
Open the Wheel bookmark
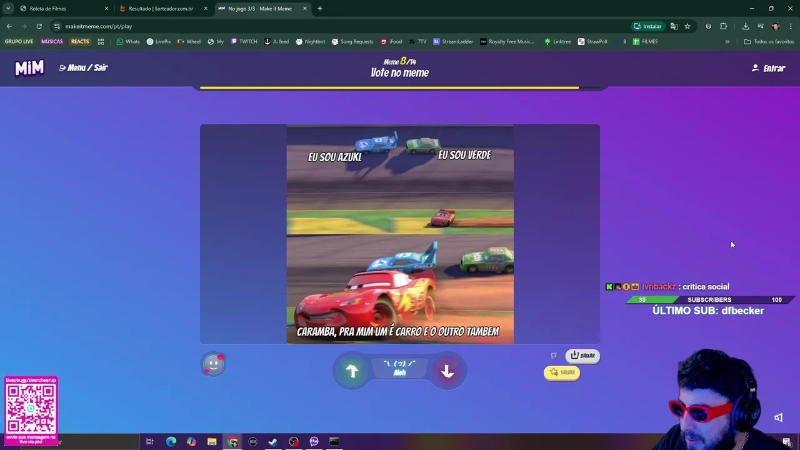point(189,41)
